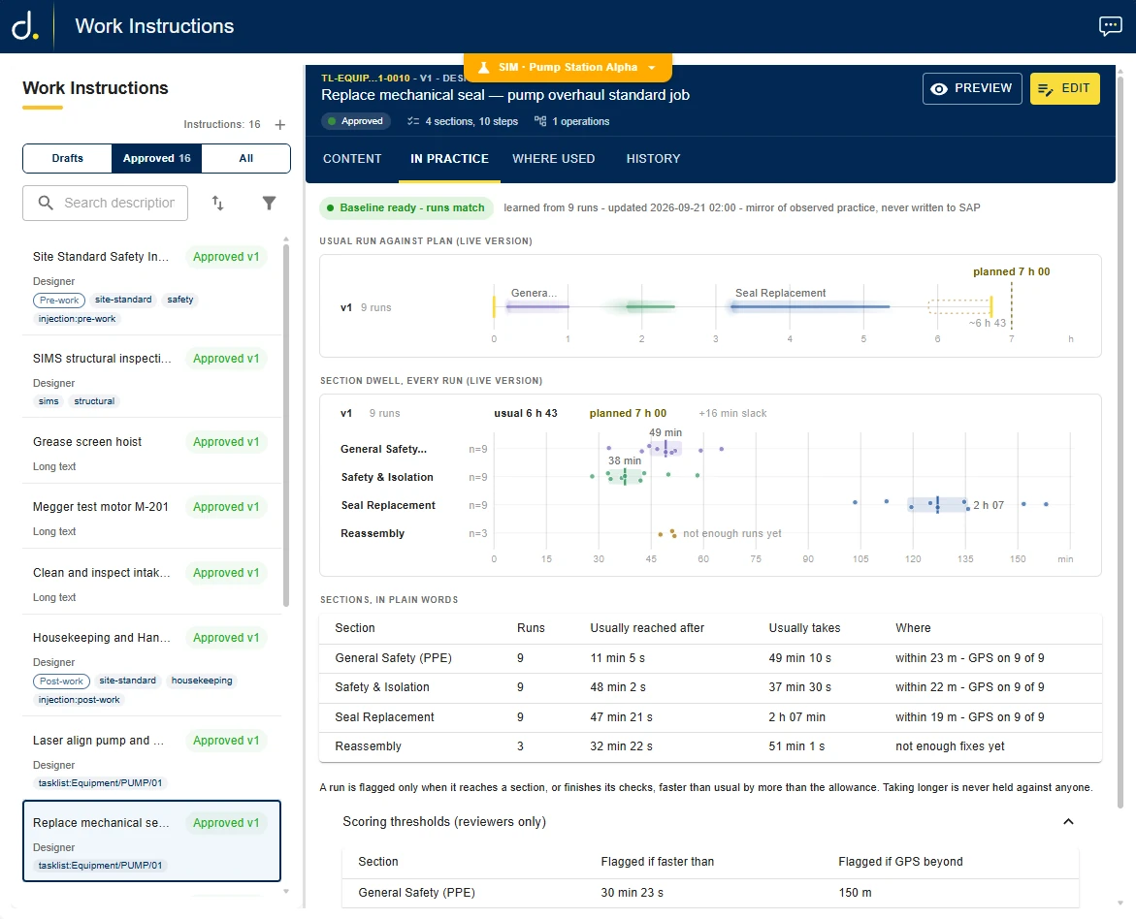Open the CONTENT tab
Viewport: 1136px width, 919px height.
pyautogui.click(x=352, y=159)
